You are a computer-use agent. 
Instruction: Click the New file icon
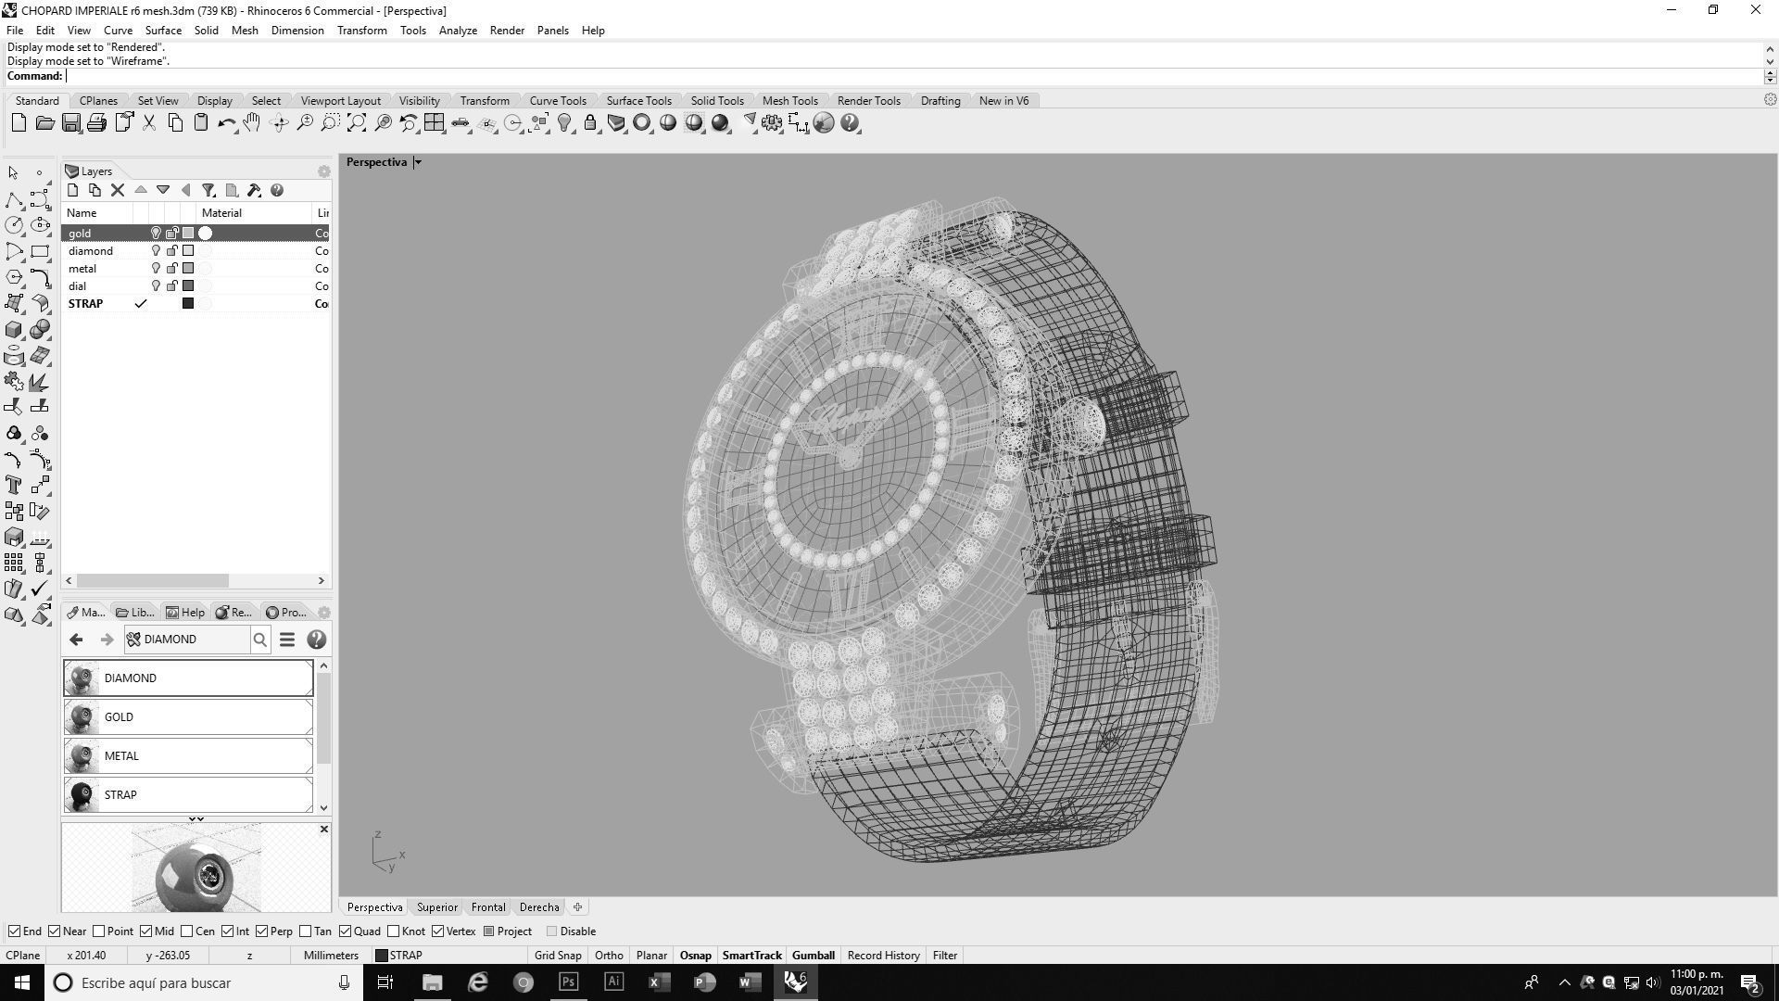coord(19,123)
